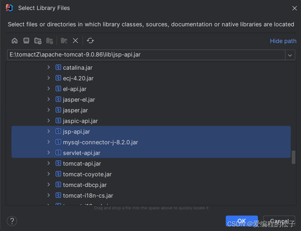
Task: Click the ecj-4.20.jar archive icon
Action: click(58, 78)
